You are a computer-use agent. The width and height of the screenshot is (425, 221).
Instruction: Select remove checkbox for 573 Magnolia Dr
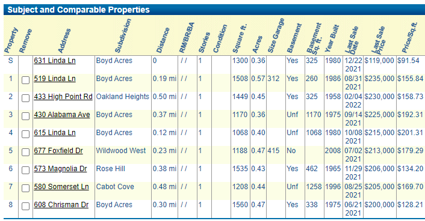(x=25, y=170)
